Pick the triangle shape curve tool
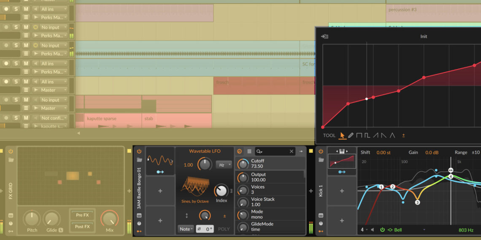 tap(392, 136)
